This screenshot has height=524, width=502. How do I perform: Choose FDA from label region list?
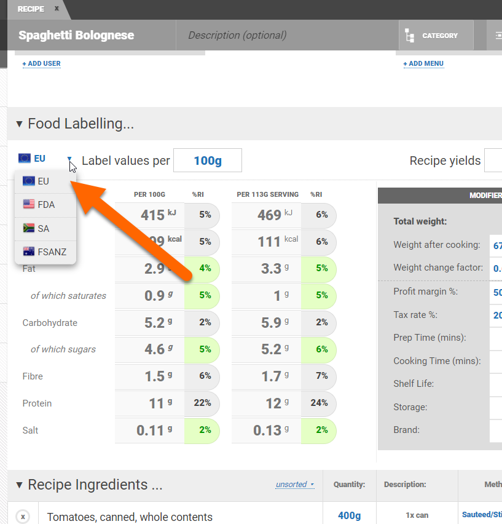[45, 205]
